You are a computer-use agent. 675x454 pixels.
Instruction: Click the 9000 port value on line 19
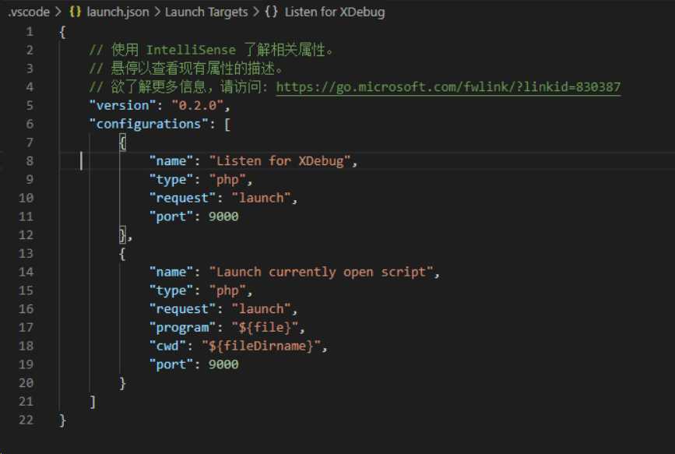pos(223,365)
